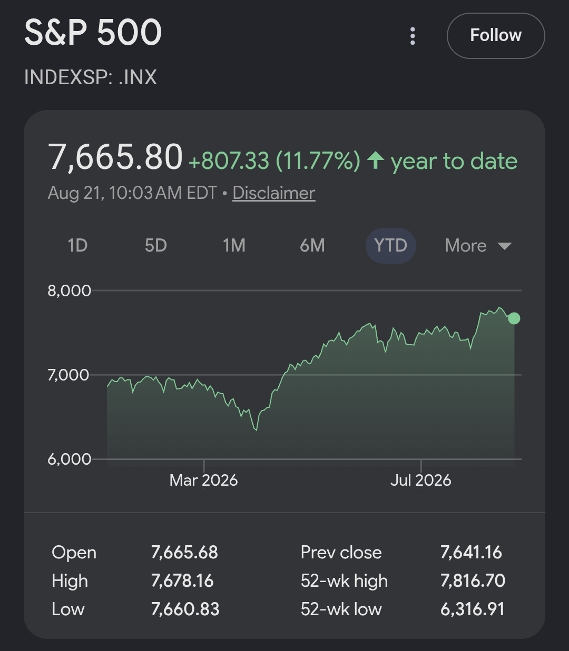Click the Prev close value 7,641.16

click(x=471, y=552)
